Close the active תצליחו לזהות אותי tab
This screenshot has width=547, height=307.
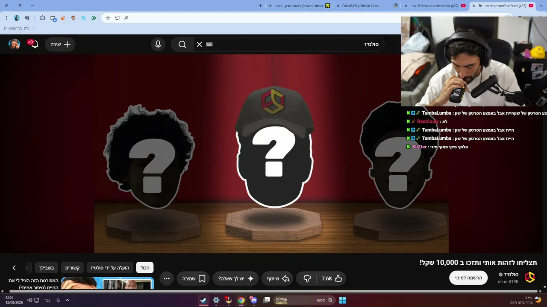[473, 6]
